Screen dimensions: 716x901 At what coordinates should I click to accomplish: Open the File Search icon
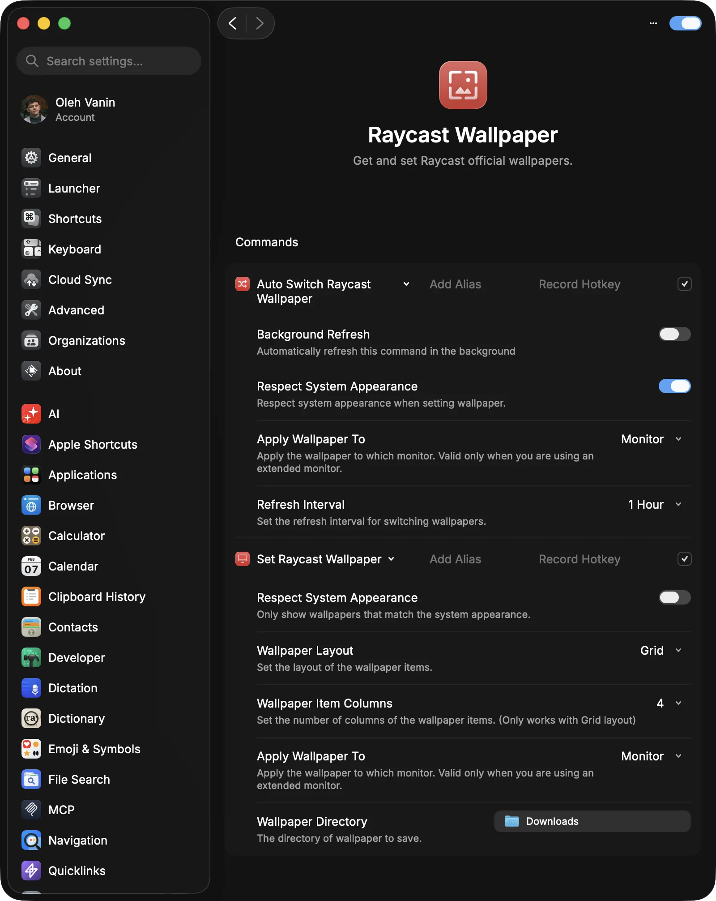pyautogui.click(x=31, y=779)
